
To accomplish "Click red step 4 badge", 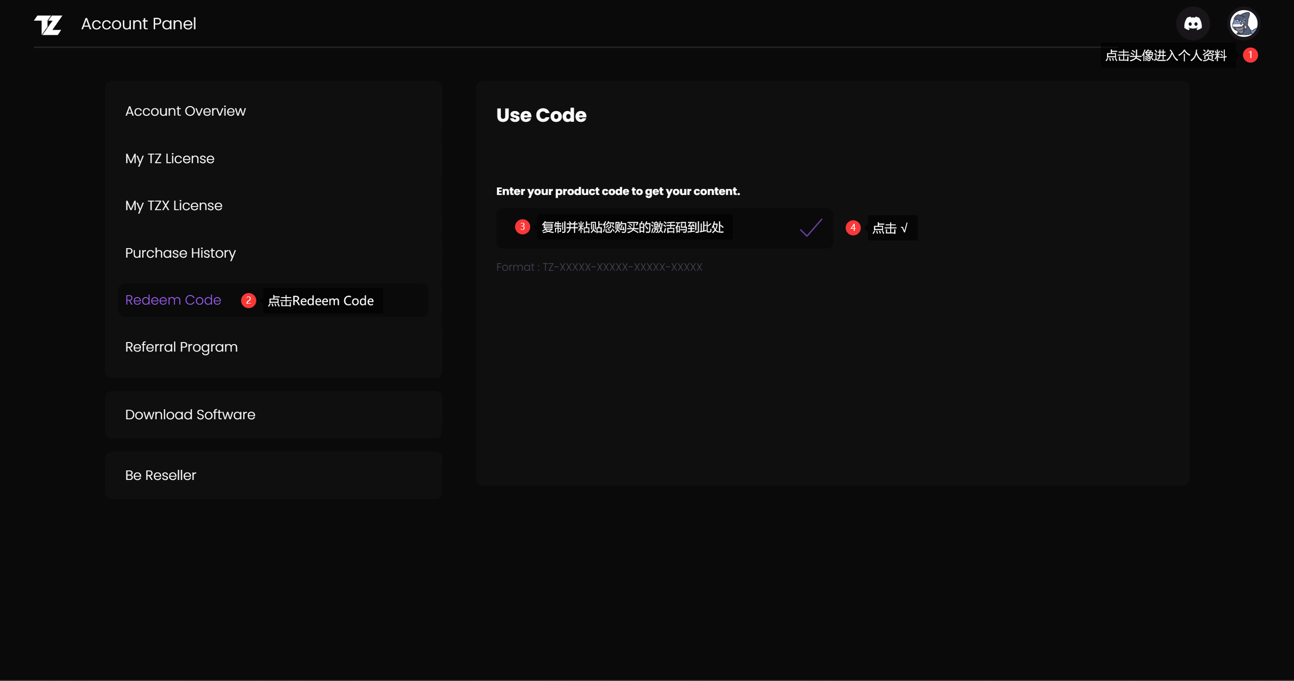I will [x=853, y=228].
